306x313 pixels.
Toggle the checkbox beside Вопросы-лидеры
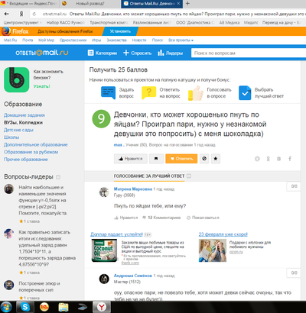point(58,177)
